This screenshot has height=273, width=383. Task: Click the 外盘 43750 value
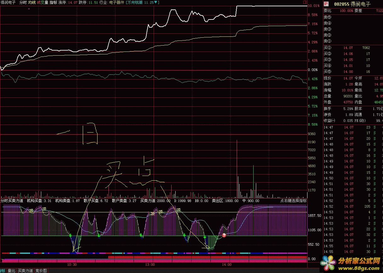[347, 102]
